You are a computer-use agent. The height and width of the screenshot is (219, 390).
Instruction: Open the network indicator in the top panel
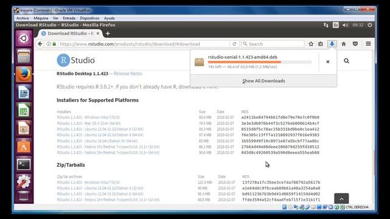click(x=326, y=25)
